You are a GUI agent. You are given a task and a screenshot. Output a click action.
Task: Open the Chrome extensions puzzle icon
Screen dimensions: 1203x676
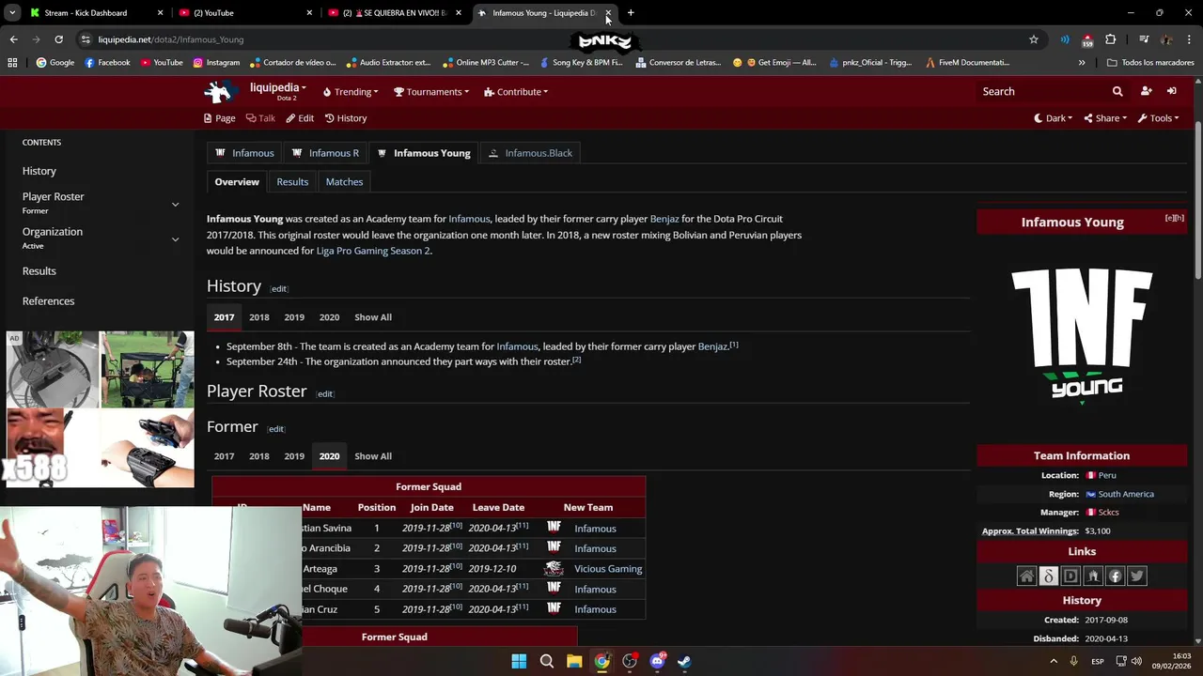pos(1111,39)
